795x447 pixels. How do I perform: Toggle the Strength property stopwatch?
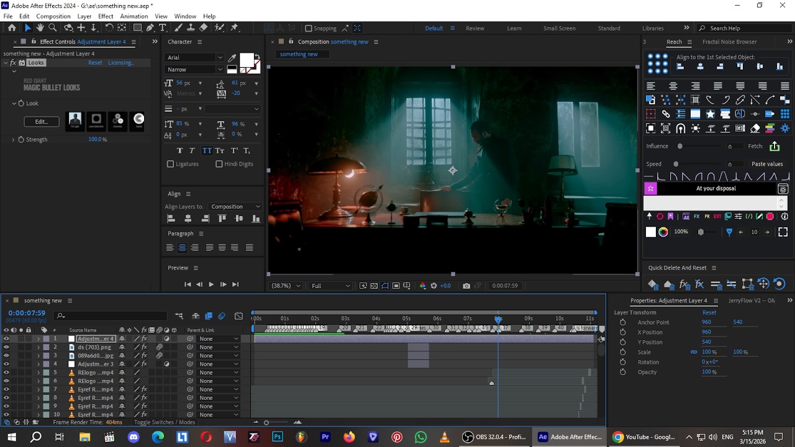(x=21, y=140)
